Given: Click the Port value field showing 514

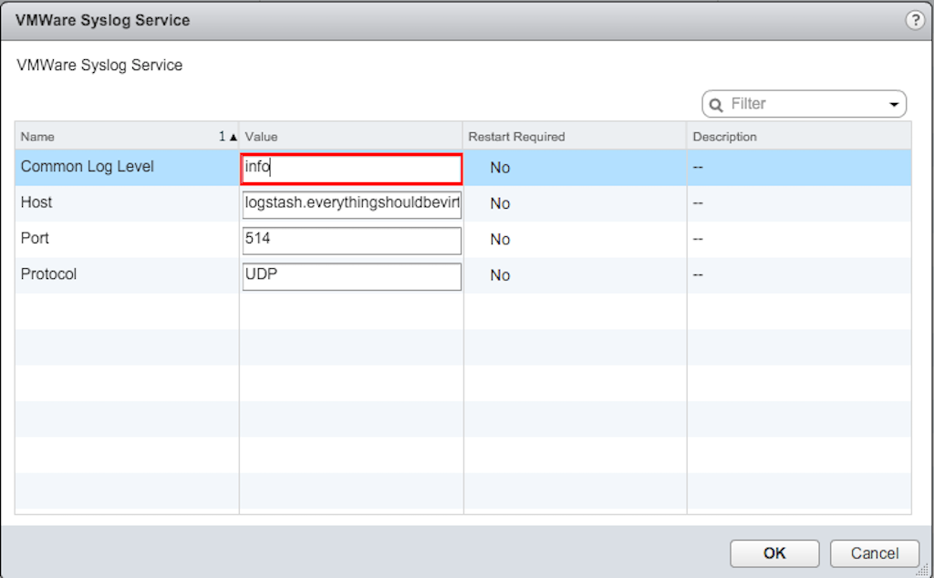Looking at the screenshot, I should (x=351, y=241).
